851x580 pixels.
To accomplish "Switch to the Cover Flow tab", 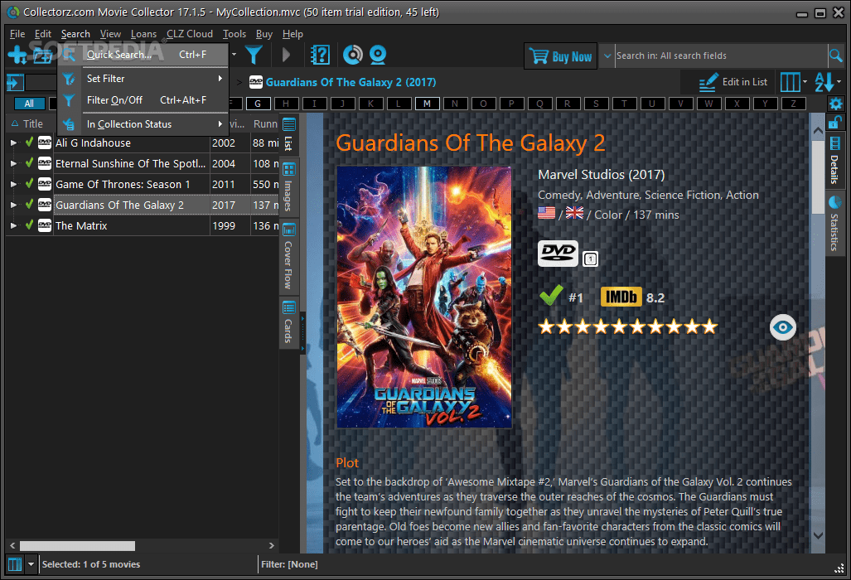I will pyautogui.click(x=288, y=256).
